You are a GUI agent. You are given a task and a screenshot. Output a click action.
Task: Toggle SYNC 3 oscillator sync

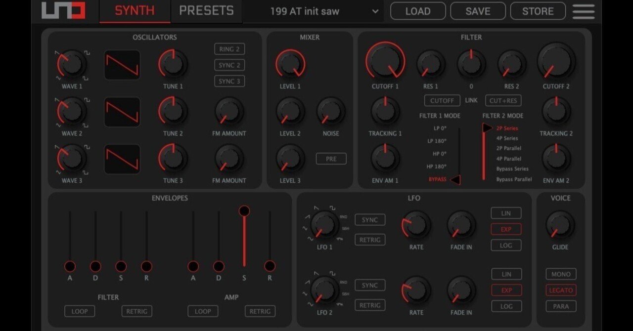[229, 81]
